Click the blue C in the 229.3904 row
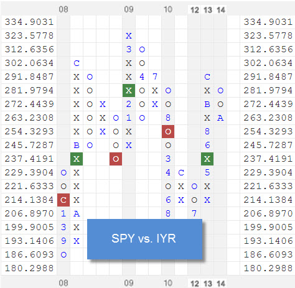Viewport: 295px width, 288px height. point(181,172)
